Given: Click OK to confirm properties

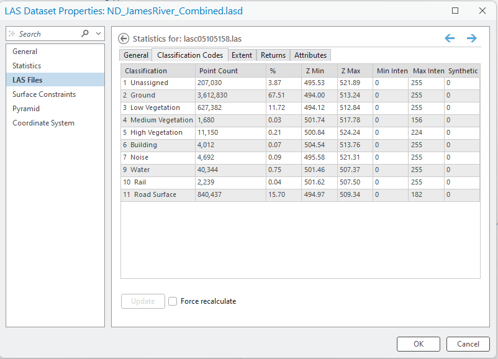Looking at the screenshot, I should 419,344.
